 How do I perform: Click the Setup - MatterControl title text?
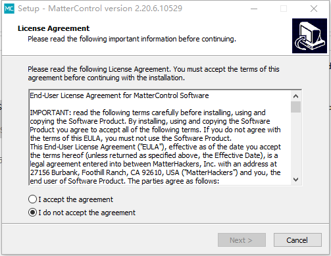point(100,9)
